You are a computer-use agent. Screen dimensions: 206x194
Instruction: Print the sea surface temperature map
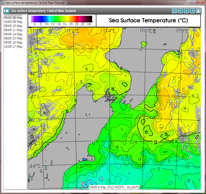pyautogui.click(x=198, y=11)
